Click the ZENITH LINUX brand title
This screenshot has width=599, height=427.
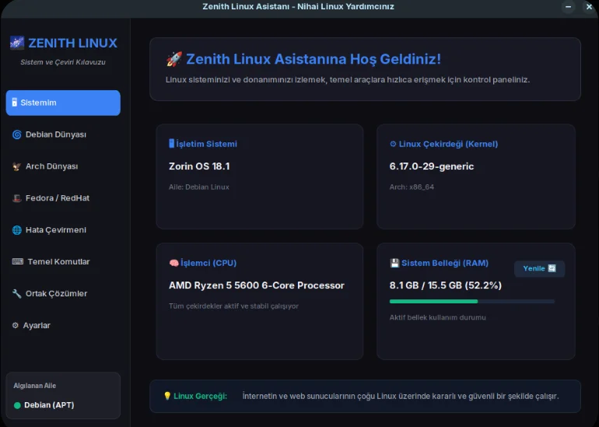click(x=72, y=43)
